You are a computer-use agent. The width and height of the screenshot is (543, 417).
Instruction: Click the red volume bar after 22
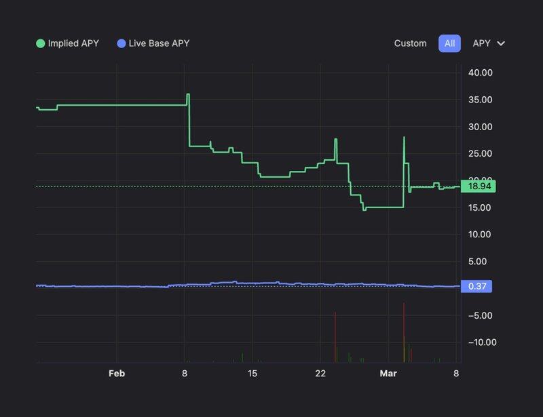click(335, 337)
